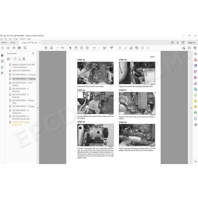Open TABLE OF CONTENTS bookmark
This screenshot has width=198, height=198.
click(x=21, y=70)
